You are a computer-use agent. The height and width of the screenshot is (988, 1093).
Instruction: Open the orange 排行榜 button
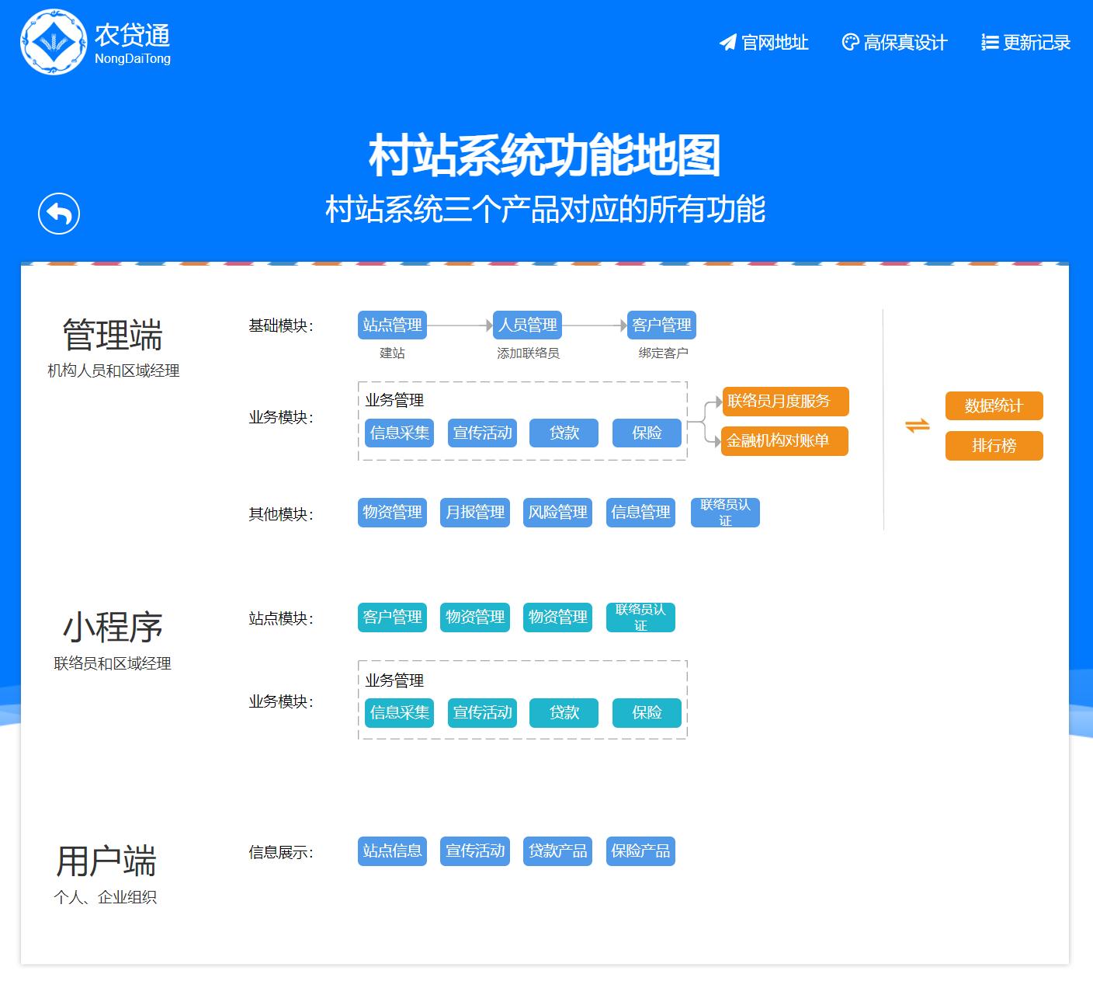pyautogui.click(x=994, y=446)
